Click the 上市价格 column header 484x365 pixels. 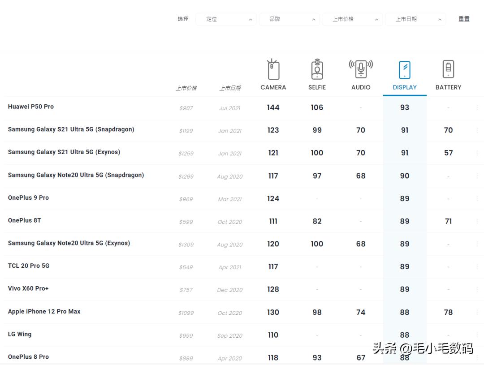186,88
